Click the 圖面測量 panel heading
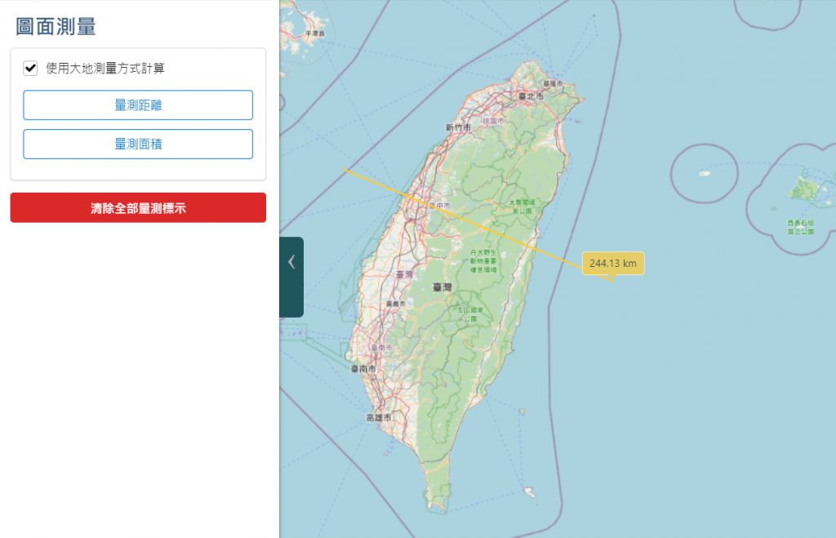The image size is (836, 538). click(x=56, y=26)
